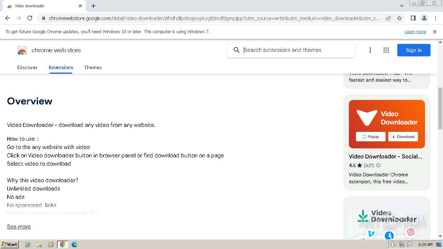Switch to the Discover tab

pos(27,67)
